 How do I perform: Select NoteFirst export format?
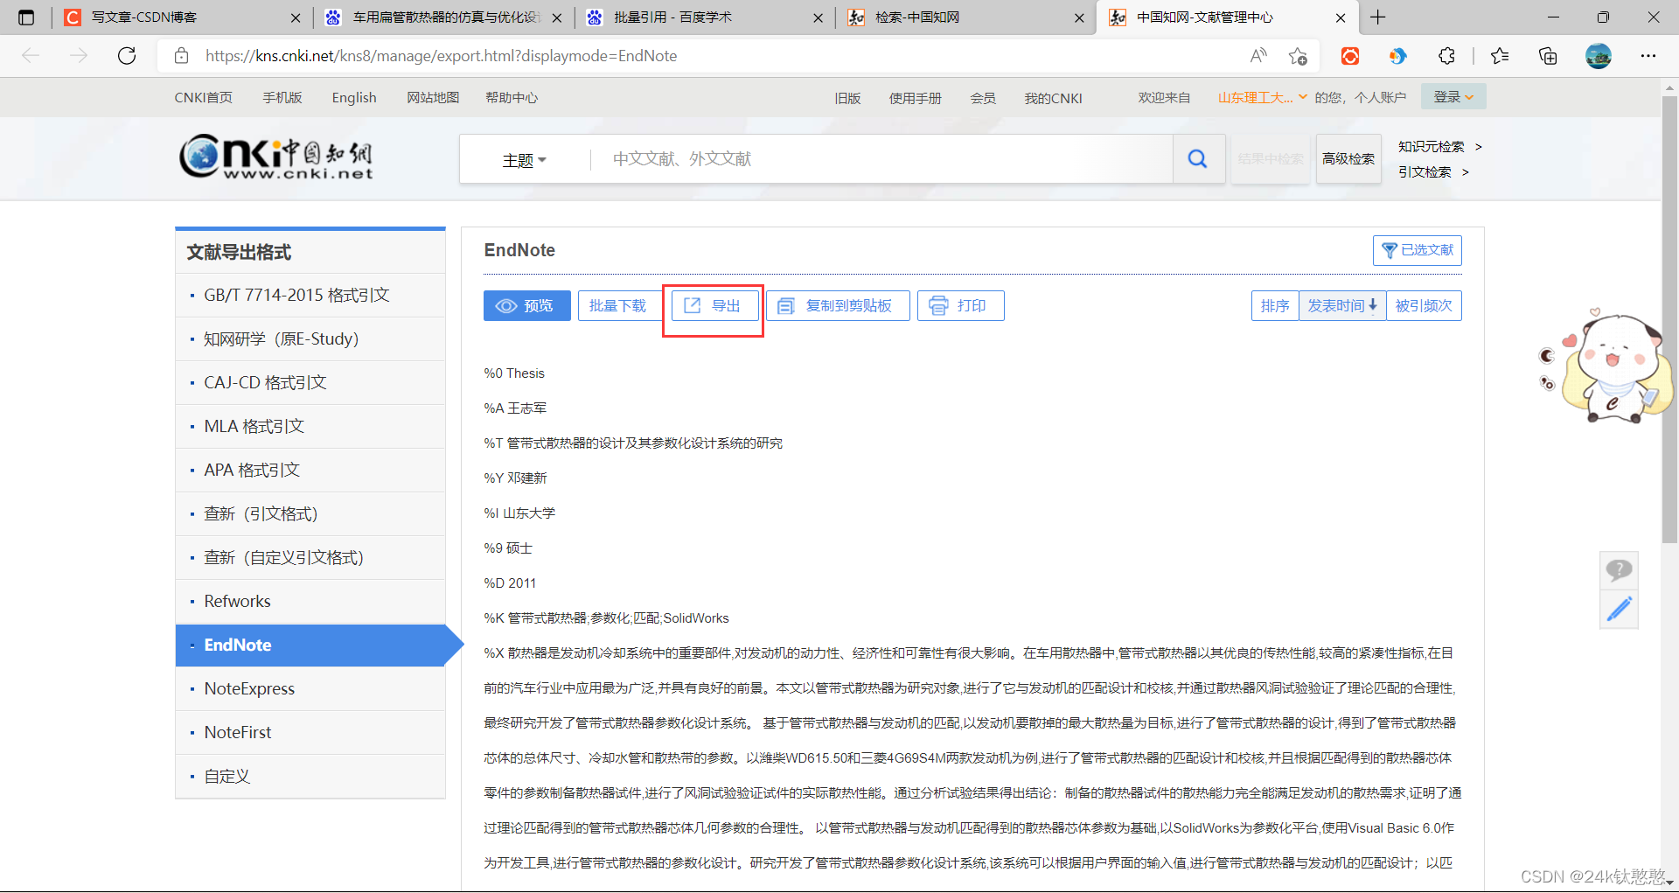coord(310,732)
